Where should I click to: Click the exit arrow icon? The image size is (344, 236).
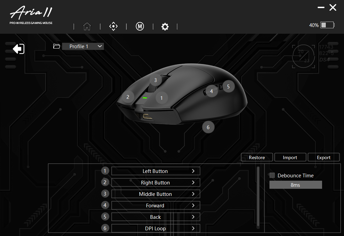pyautogui.click(x=19, y=49)
